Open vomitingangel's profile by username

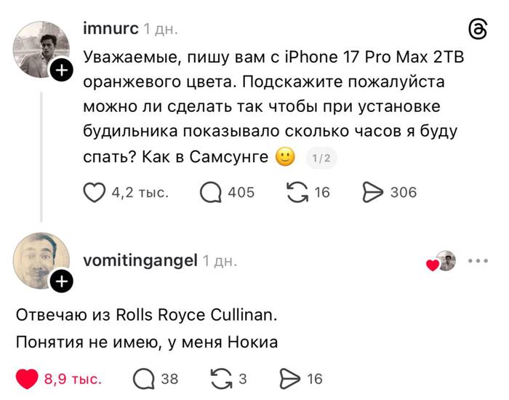pyautogui.click(x=140, y=260)
